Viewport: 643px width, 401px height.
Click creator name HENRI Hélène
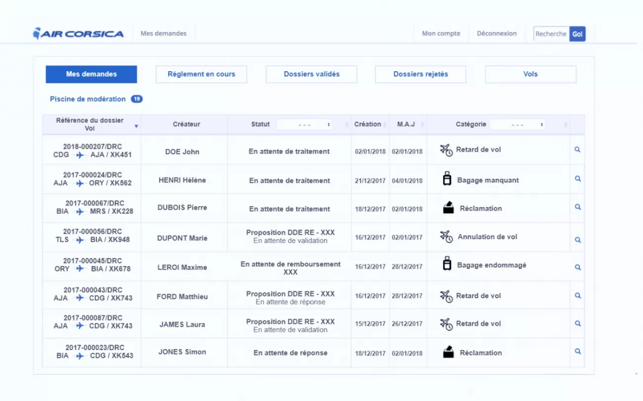click(182, 180)
